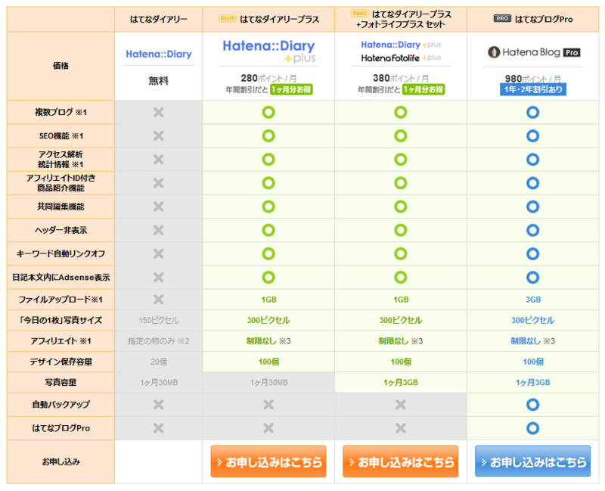Click the blue apply button under はてなブログPro
Viewport: 605px width, 491px height.
click(x=533, y=461)
